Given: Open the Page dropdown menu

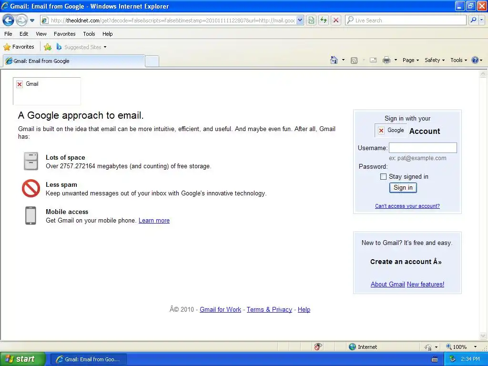Looking at the screenshot, I should point(411,60).
